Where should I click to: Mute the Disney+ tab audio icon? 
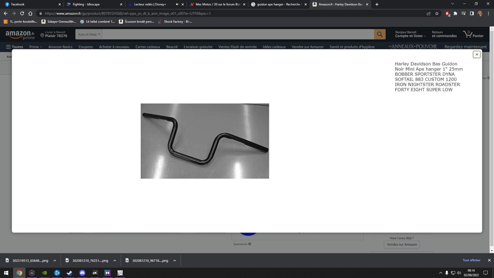point(177,4)
